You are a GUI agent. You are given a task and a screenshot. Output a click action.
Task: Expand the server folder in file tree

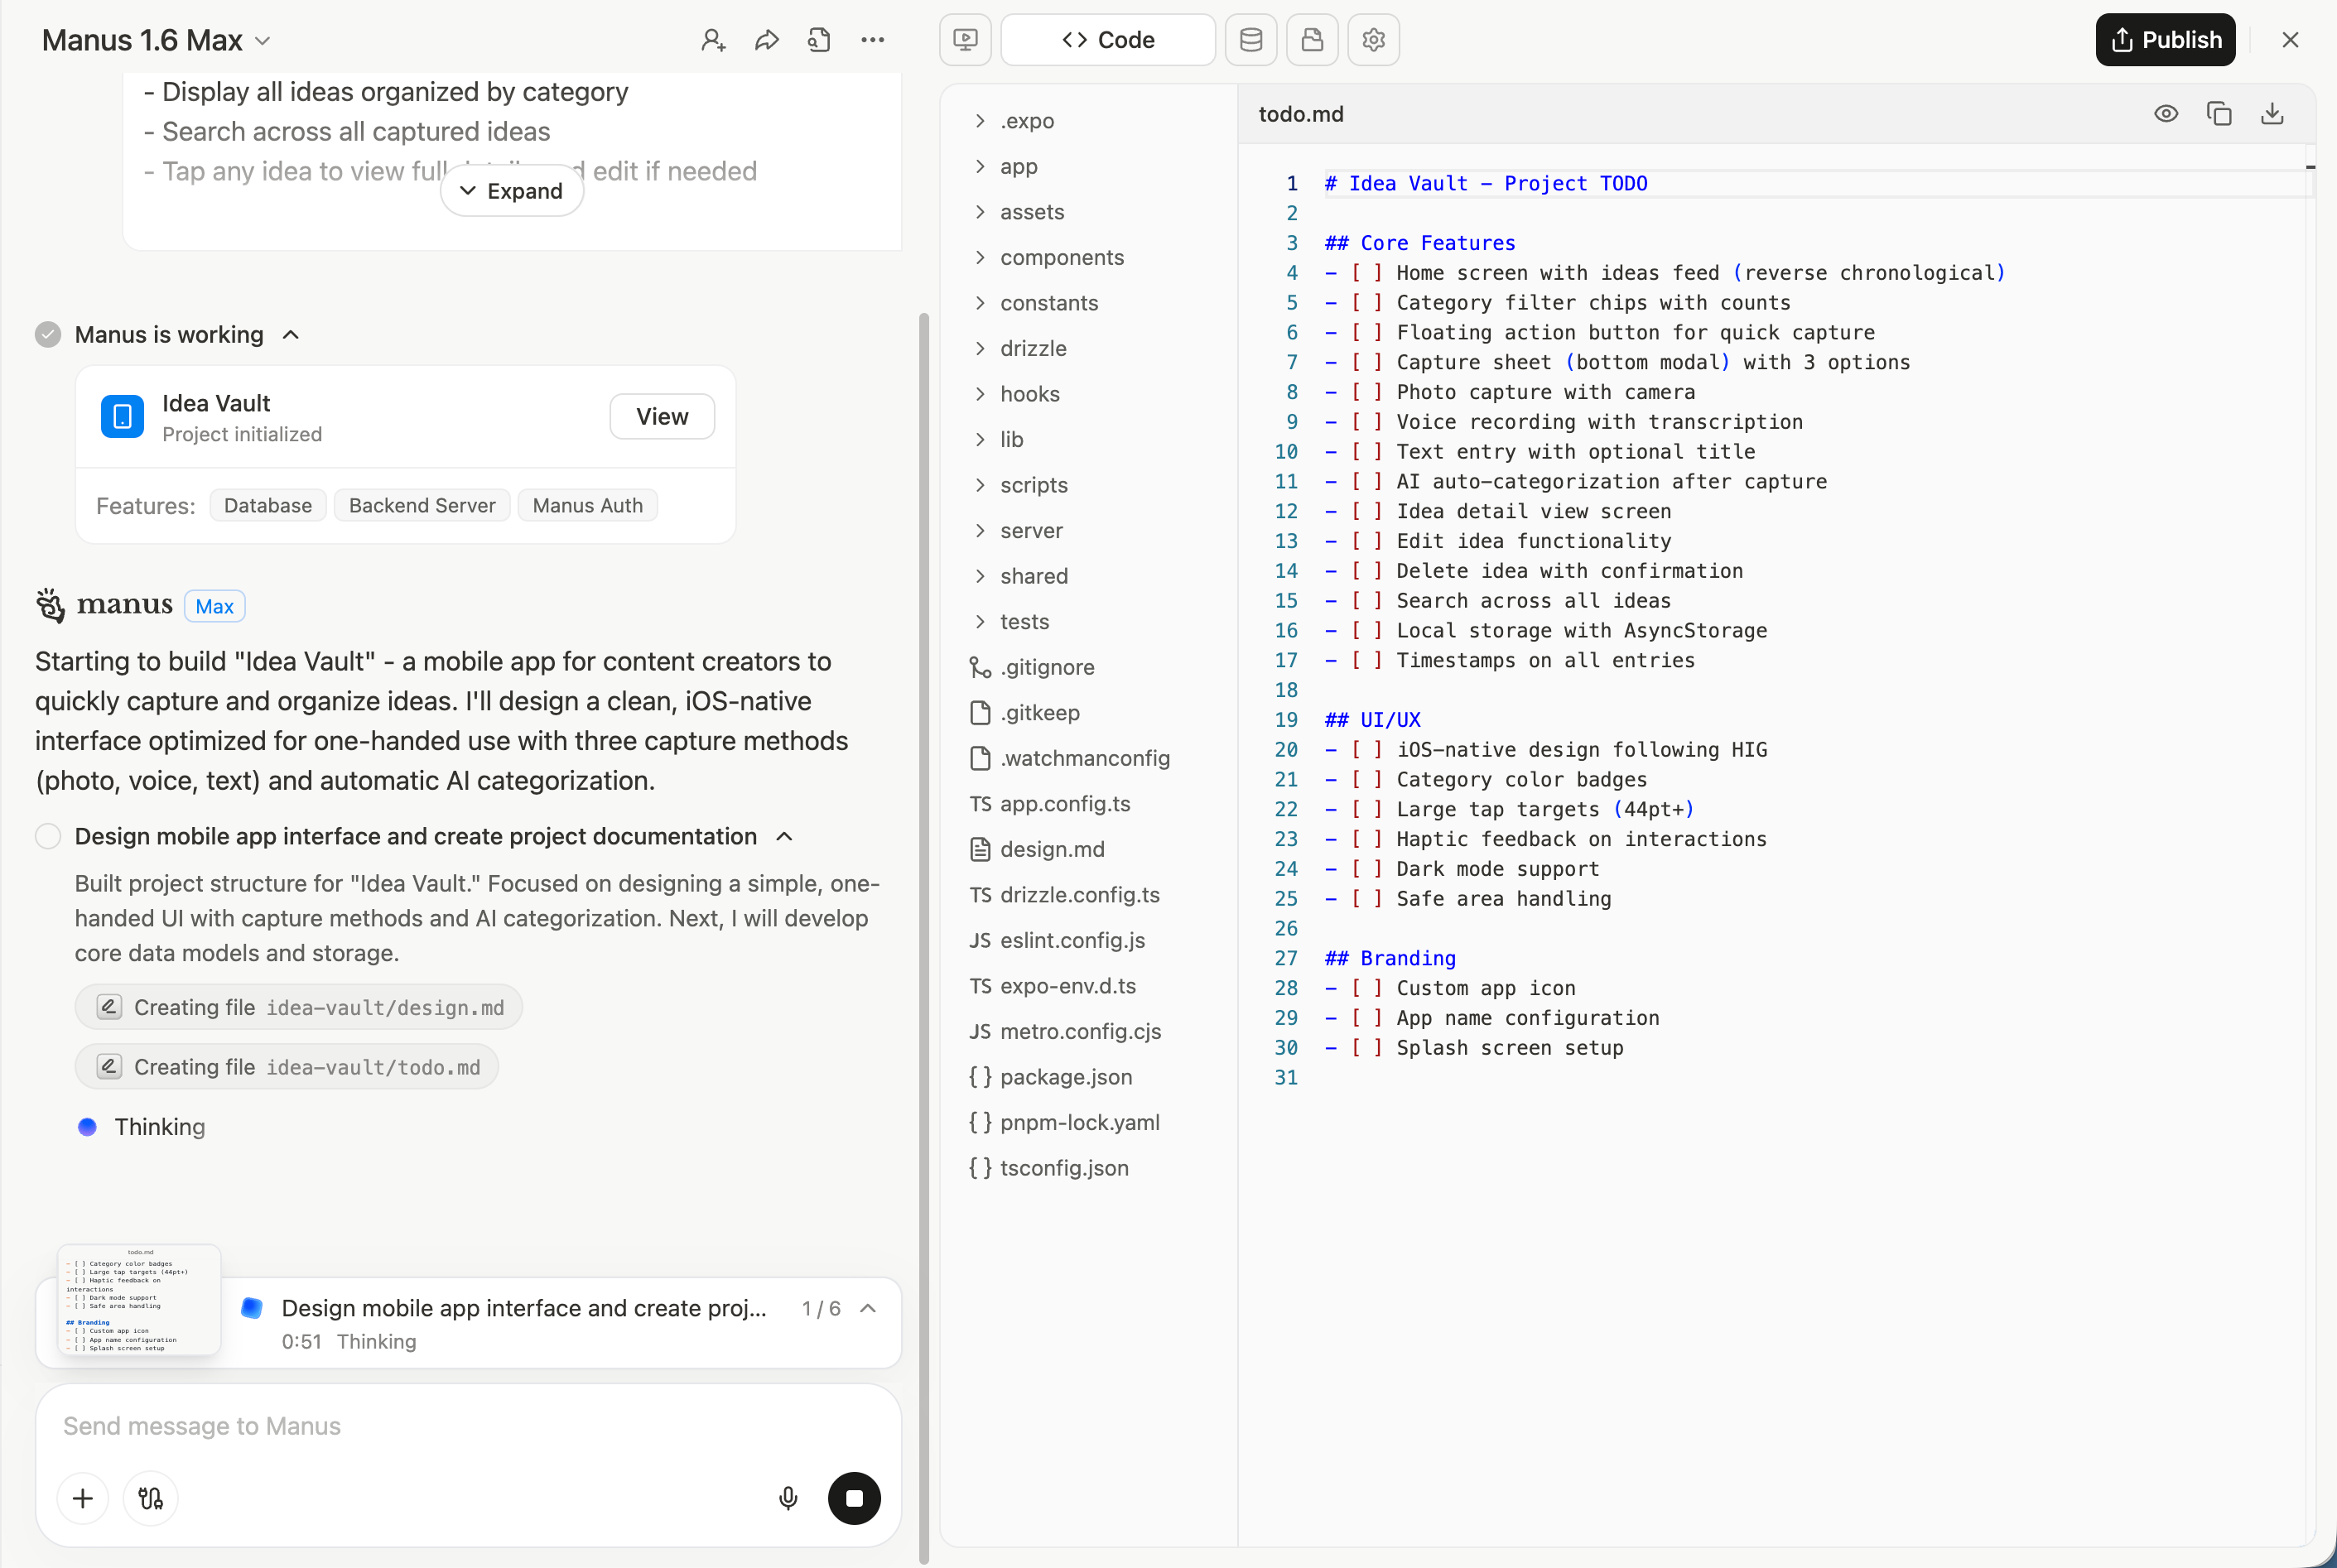click(1031, 531)
